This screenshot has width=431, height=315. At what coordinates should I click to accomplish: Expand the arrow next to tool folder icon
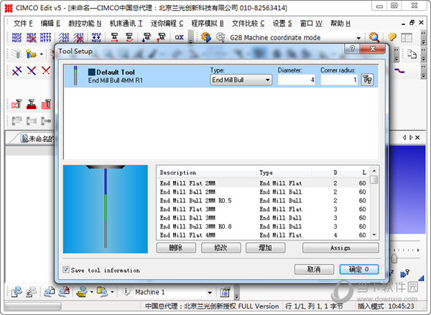coord(41,54)
